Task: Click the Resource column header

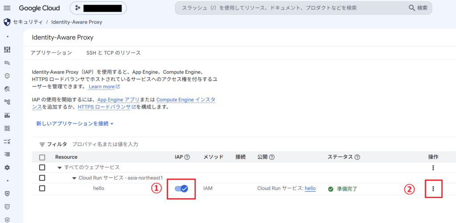Action: tap(66, 157)
